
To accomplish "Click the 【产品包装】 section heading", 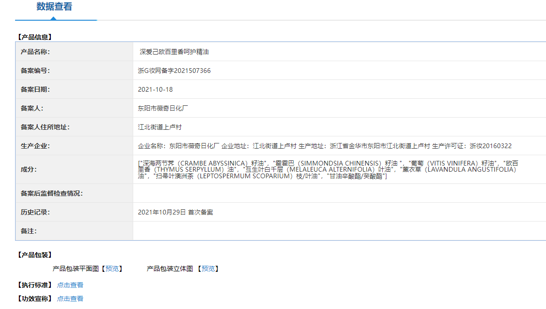I will [34, 254].
